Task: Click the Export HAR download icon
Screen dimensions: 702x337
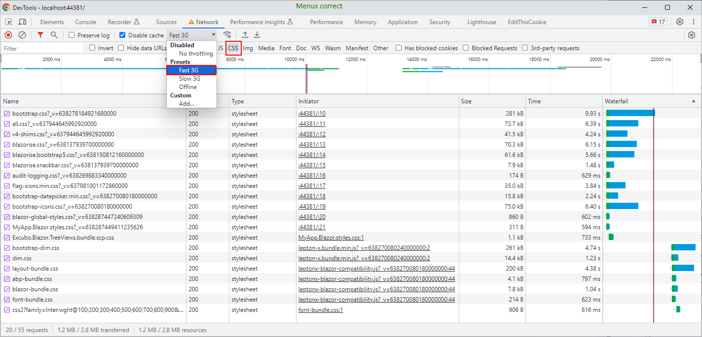Action: tap(257, 35)
